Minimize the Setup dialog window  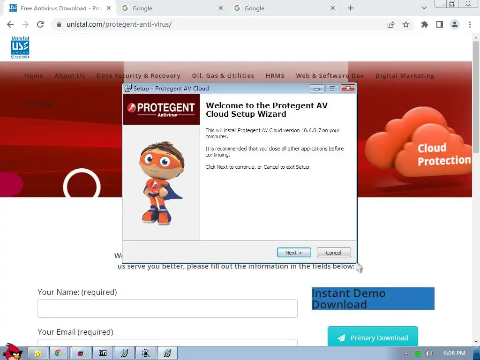[317, 89]
